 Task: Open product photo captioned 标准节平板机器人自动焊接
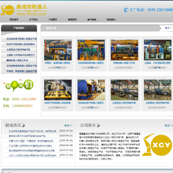(x=58, y=90)
